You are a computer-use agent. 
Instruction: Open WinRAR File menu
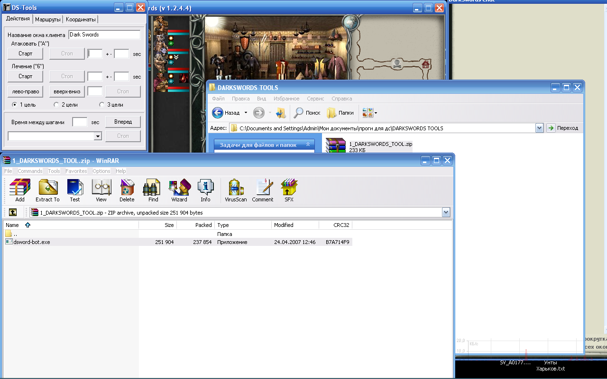coord(8,171)
